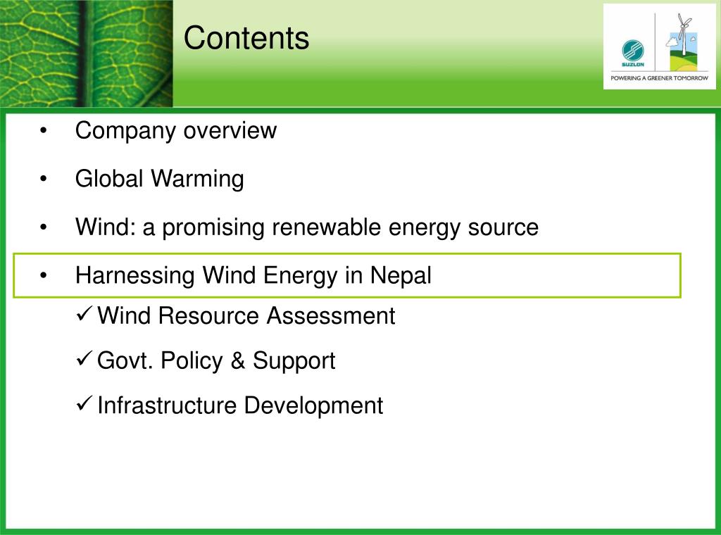Click checkmark beside Govt. Policy & Support
The image size is (721, 535).
(84, 358)
